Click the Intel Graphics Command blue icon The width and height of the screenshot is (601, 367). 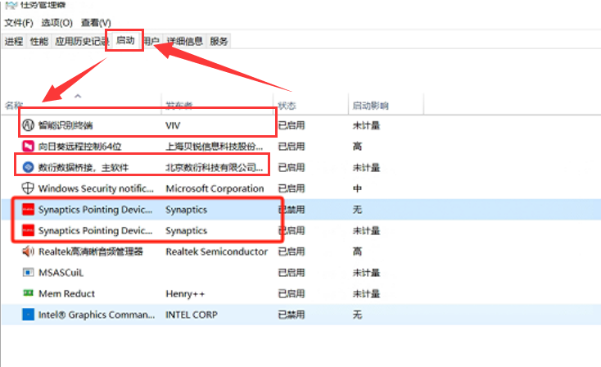pos(28,315)
